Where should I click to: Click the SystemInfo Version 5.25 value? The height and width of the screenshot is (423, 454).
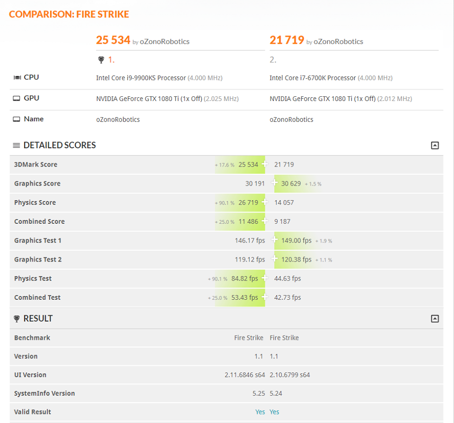pyautogui.click(x=259, y=394)
